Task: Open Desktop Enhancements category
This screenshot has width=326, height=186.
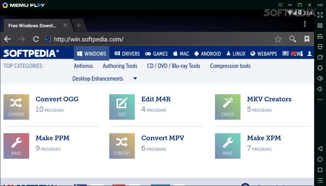Action: point(98,79)
